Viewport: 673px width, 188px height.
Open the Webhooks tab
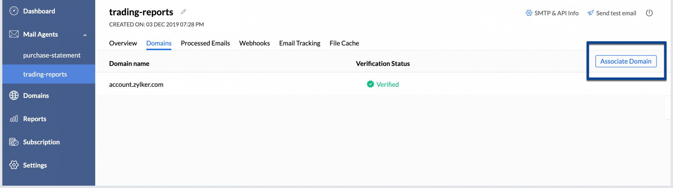[x=254, y=43]
